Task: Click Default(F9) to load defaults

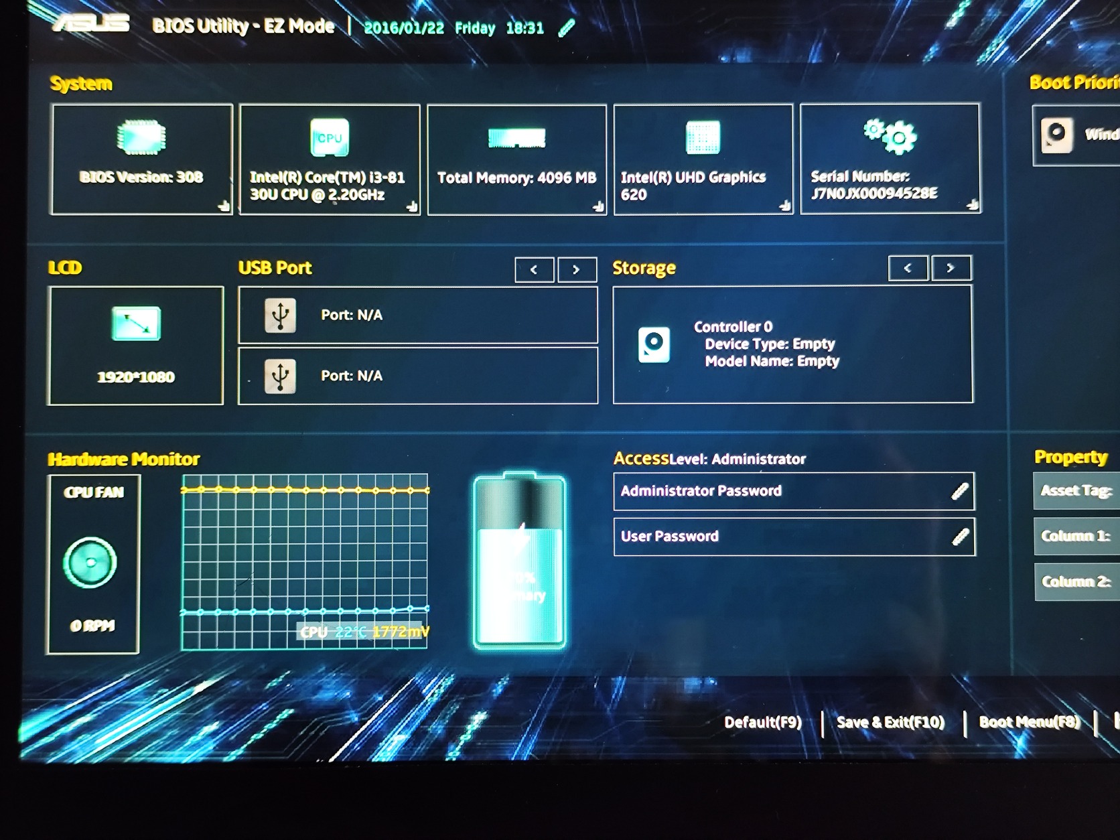Action: click(763, 722)
